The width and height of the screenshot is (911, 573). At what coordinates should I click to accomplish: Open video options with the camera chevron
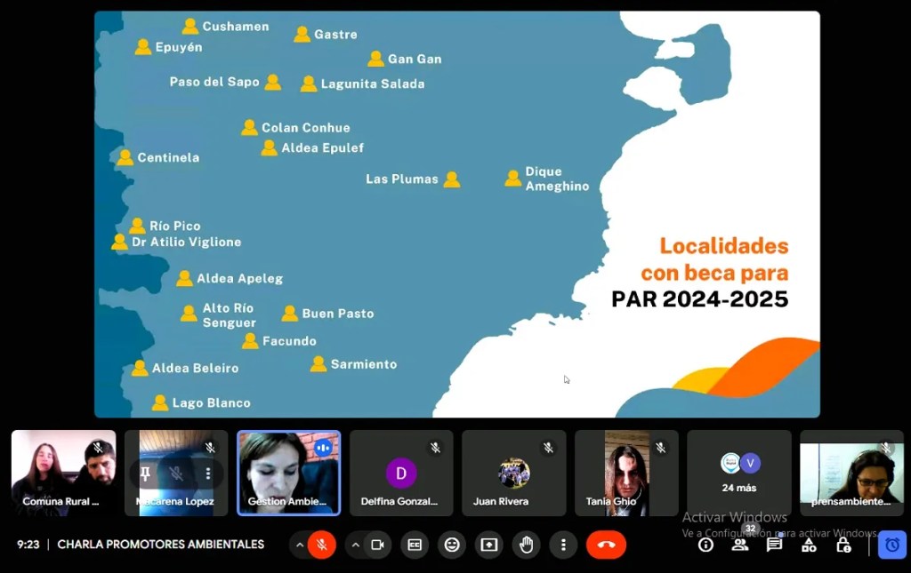pyautogui.click(x=355, y=545)
